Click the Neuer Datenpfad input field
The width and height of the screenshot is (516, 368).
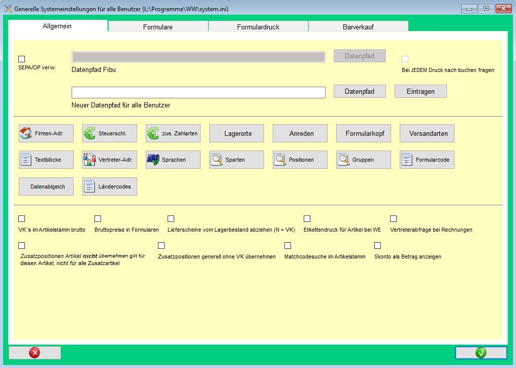[199, 93]
